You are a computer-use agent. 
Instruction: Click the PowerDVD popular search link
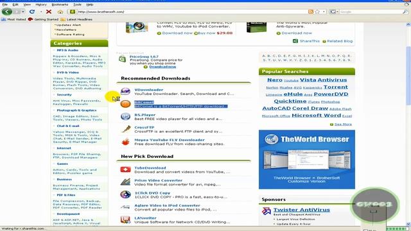click(331, 94)
